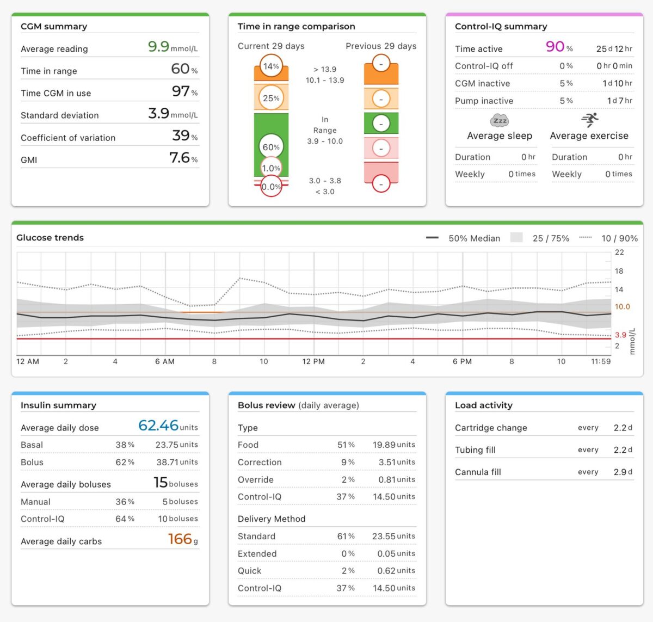Click the "Average sleep" label
This screenshot has width=653, height=622.
click(x=500, y=136)
